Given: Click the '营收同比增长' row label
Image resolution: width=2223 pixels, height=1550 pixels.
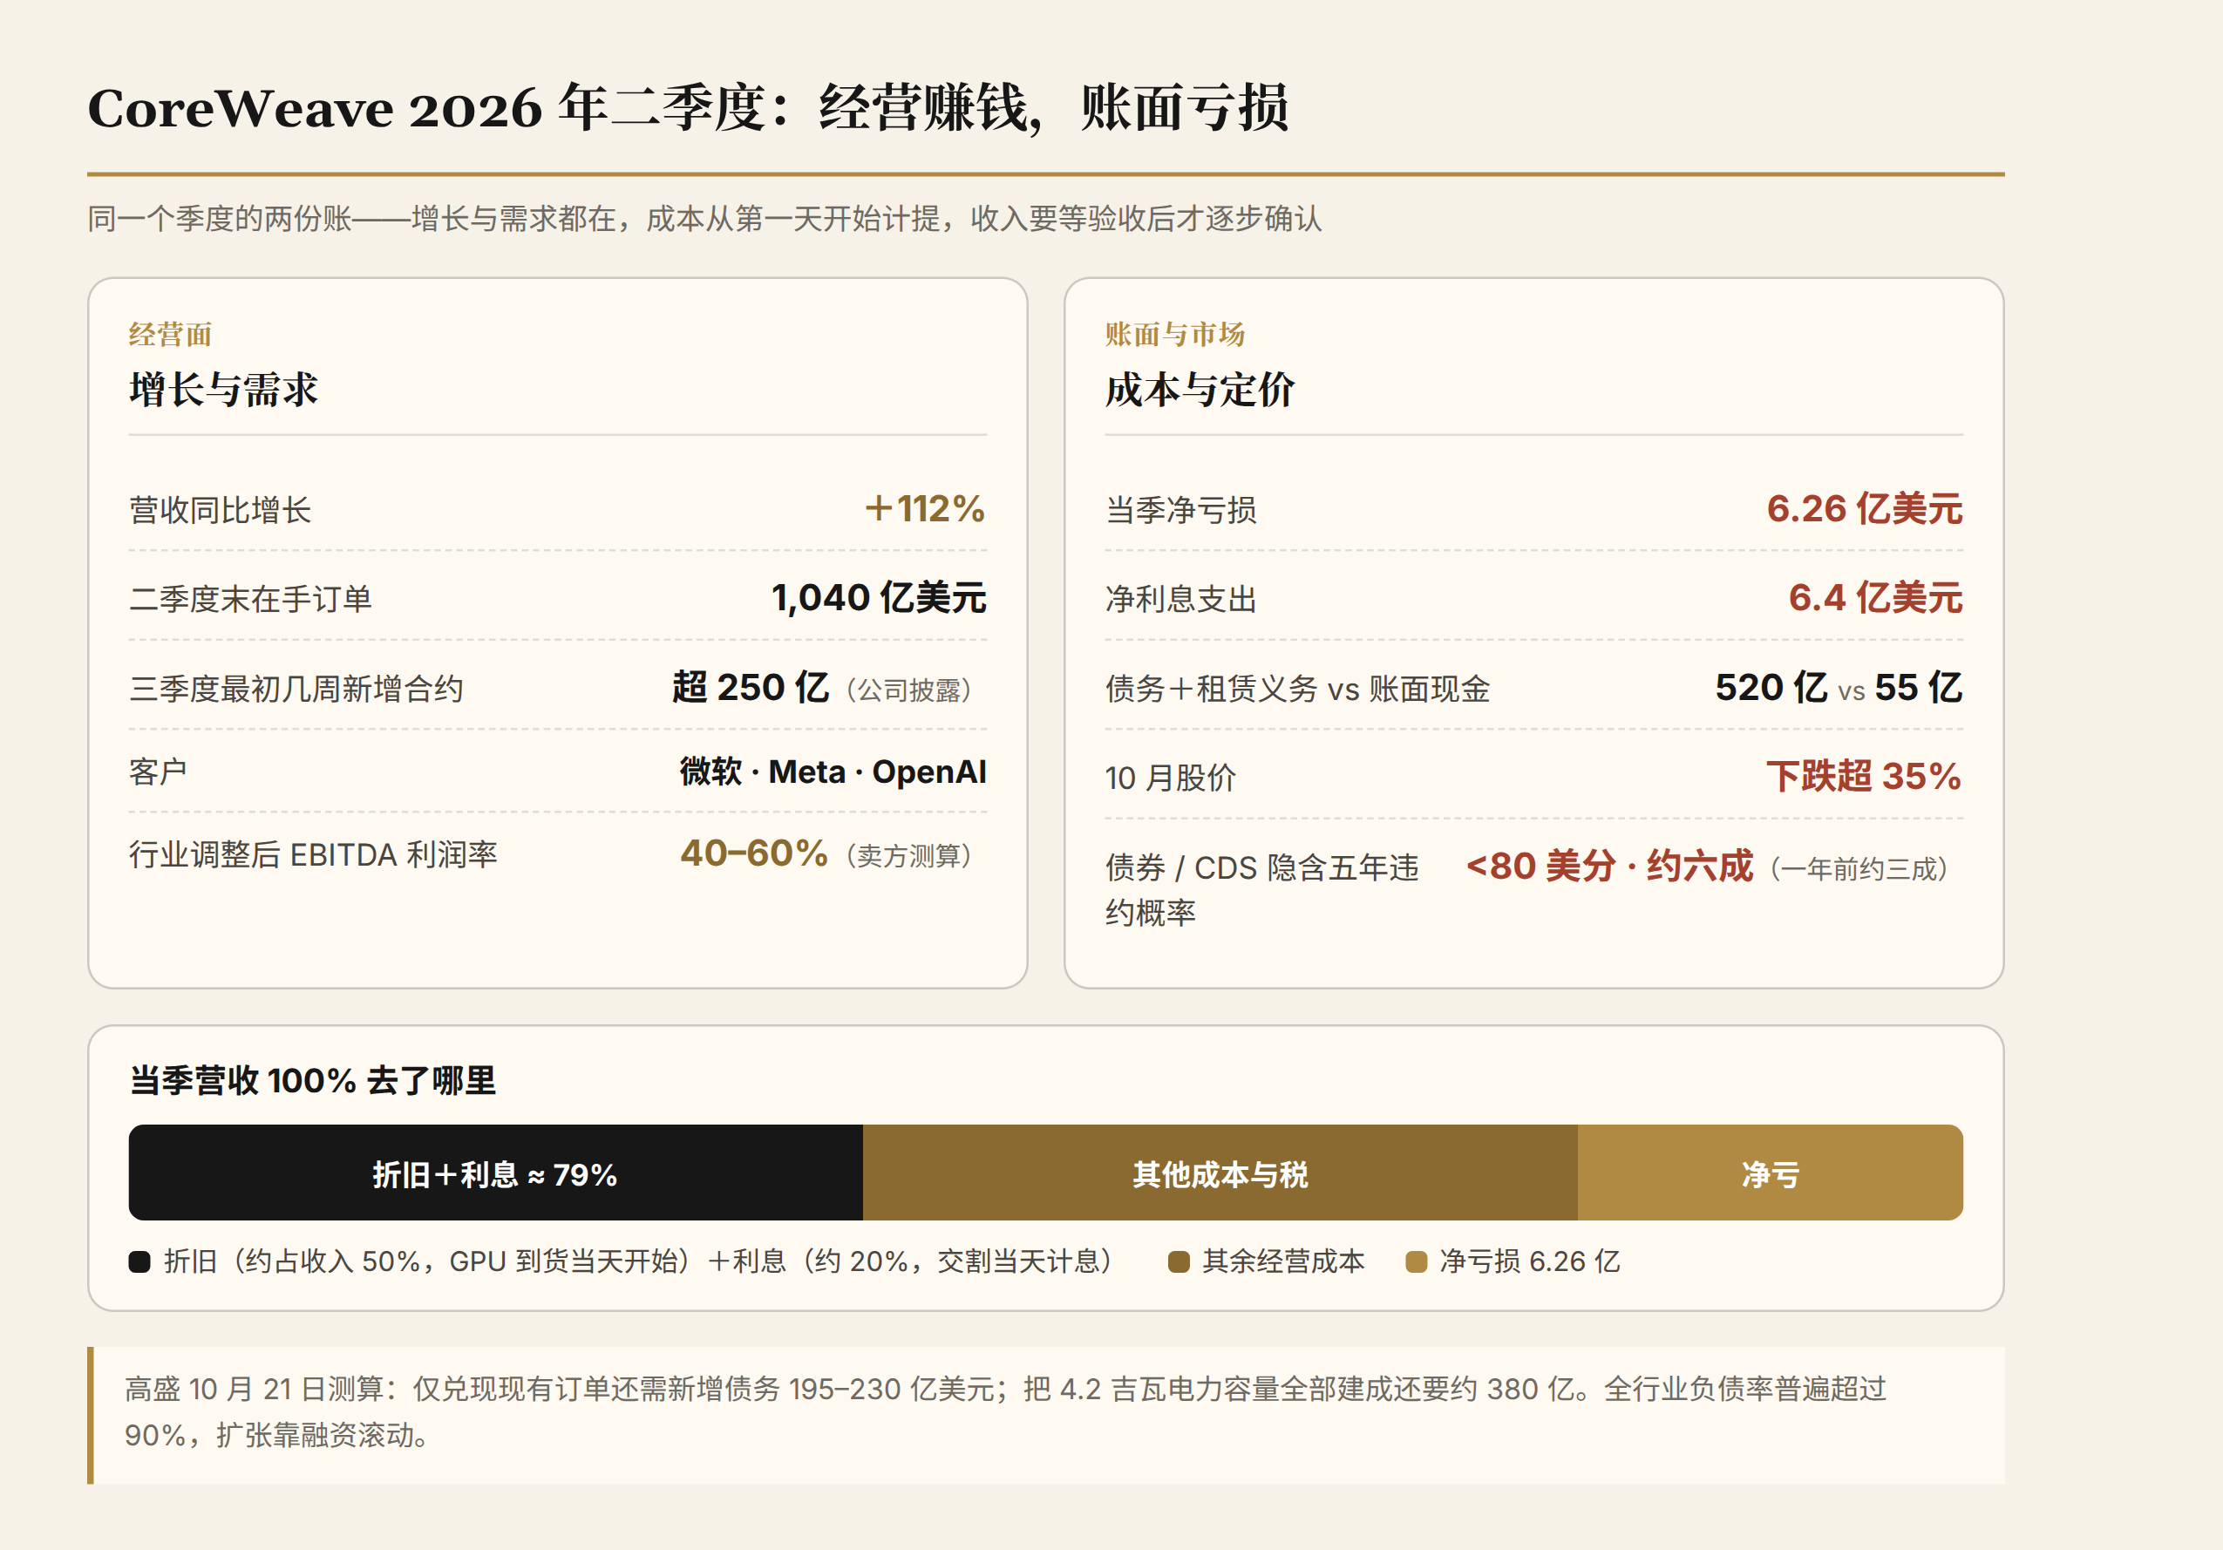Looking at the screenshot, I should (x=220, y=510).
